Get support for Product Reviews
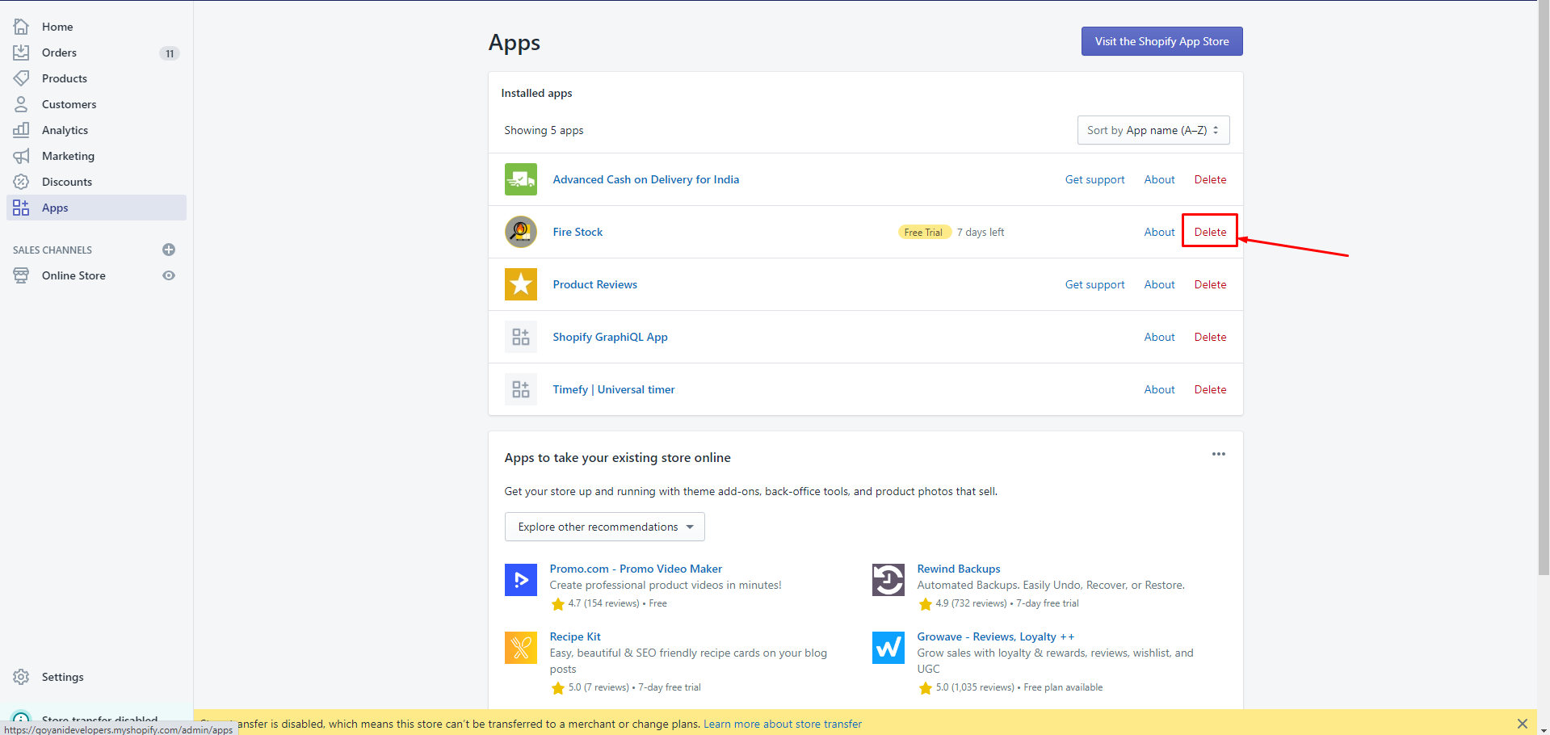This screenshot has height=735, width=1550. [x=1094, y=284]
